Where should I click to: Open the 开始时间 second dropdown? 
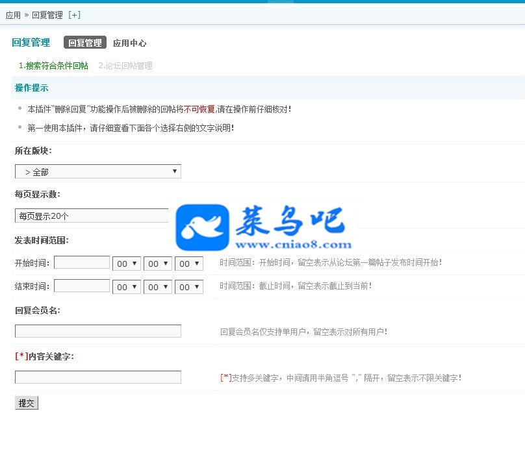click(x=189, y=264)
